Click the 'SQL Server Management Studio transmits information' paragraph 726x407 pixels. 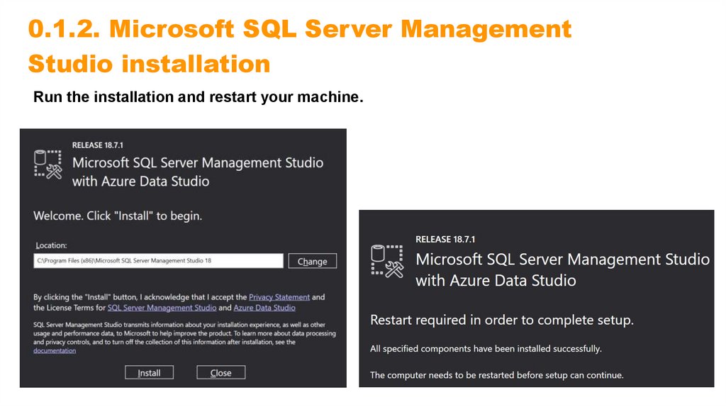[185, 338]
